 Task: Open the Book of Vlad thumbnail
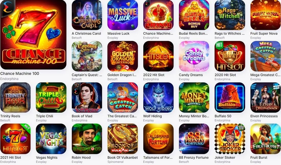tap(87, 98)
